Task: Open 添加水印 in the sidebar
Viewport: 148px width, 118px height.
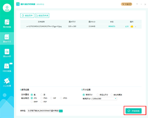Action: (7, 53)
